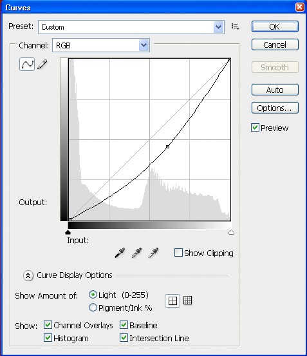Viewport: 307px width, 356px height.
Task: Pick the white point eyedropper
Action: [153, 253]
